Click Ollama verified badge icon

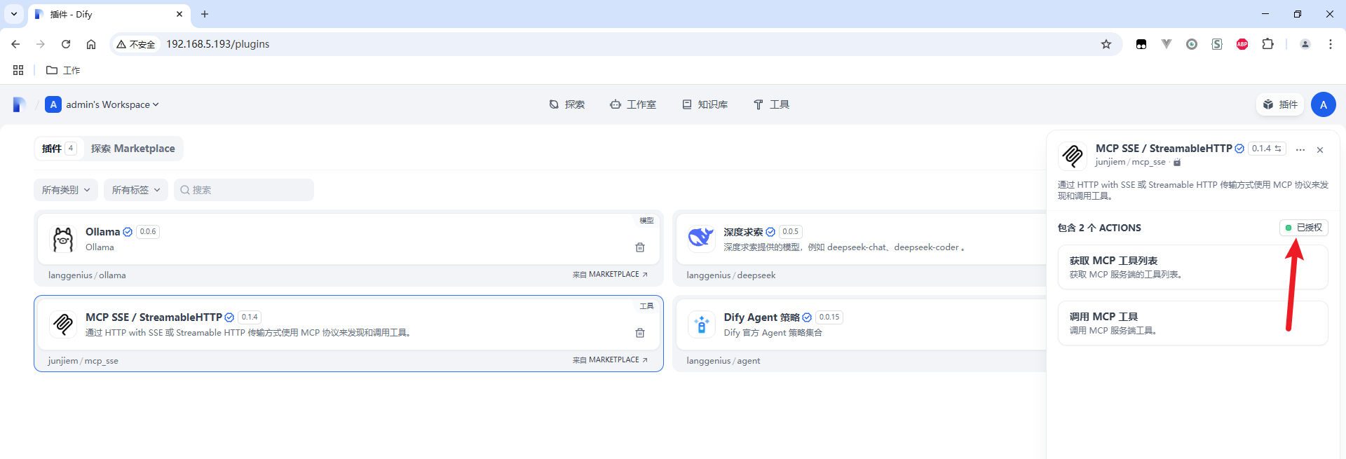click(x=128, y=232)
